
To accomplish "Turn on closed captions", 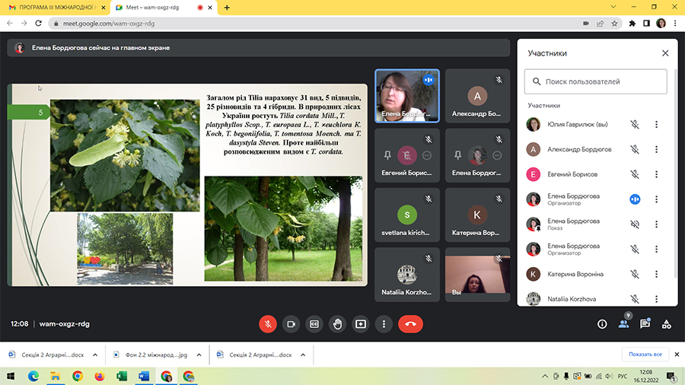I will point(314,323).
